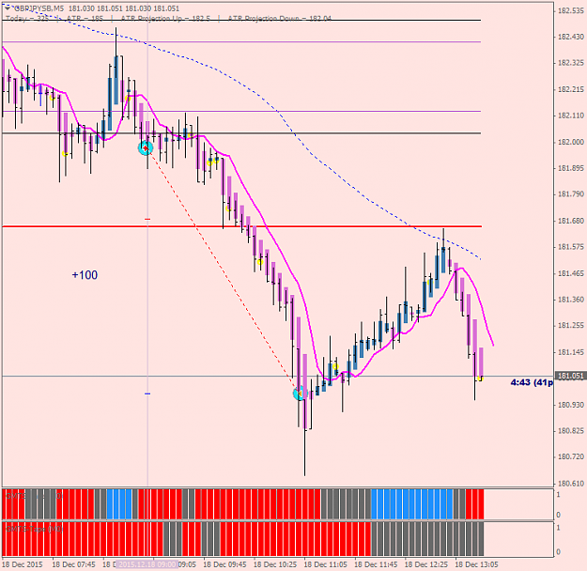The height and width of the screenshot is (571, 587).
Task: Click the current price tag 181.051 on the axis
Action: click(x=570, y=376)
